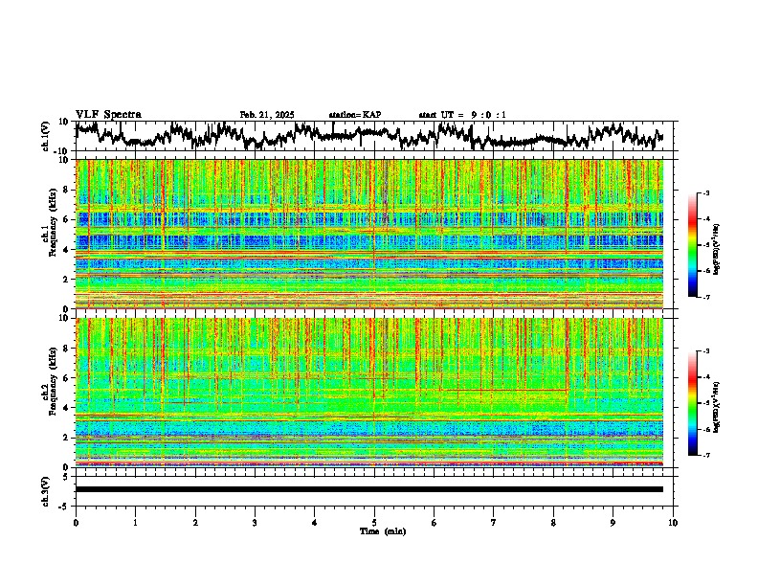Image resolution: width=758 pixels, height=586 pixels.
Task: Click the time axis tick label "9"
Action: (x=613, y=523)
